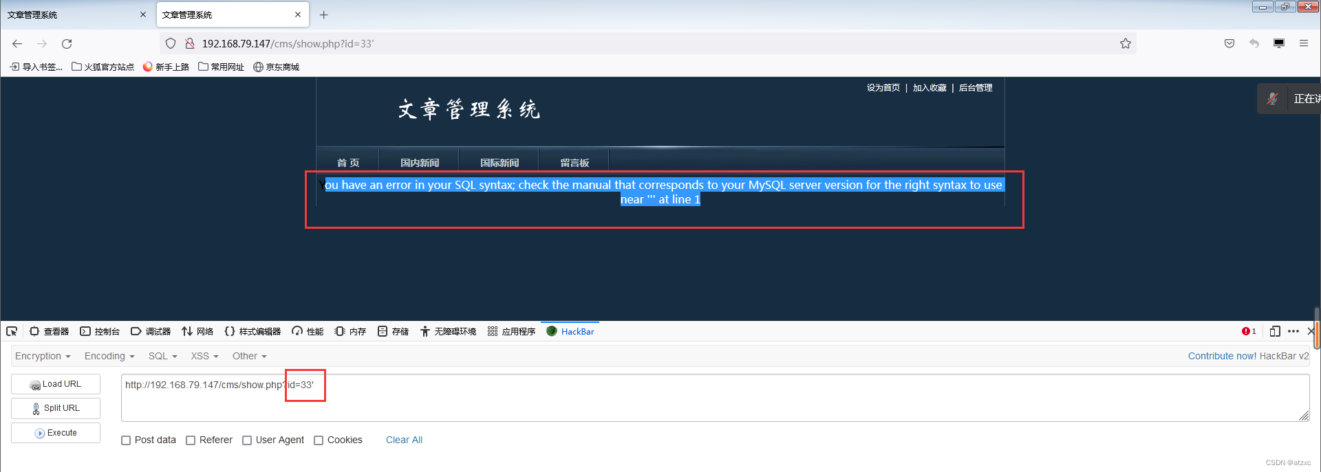Screen dimensions: 1321x472
Task: Open the 无障碍环境 accessibility panel
Action: [448, 331]
